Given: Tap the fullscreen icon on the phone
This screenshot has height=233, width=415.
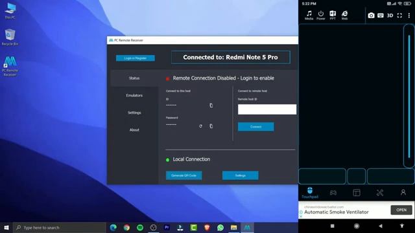Looking at the screenshot, I should (x=399, y=16).
